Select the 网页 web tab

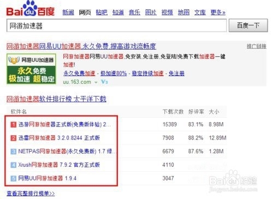(x=85, y=13)
